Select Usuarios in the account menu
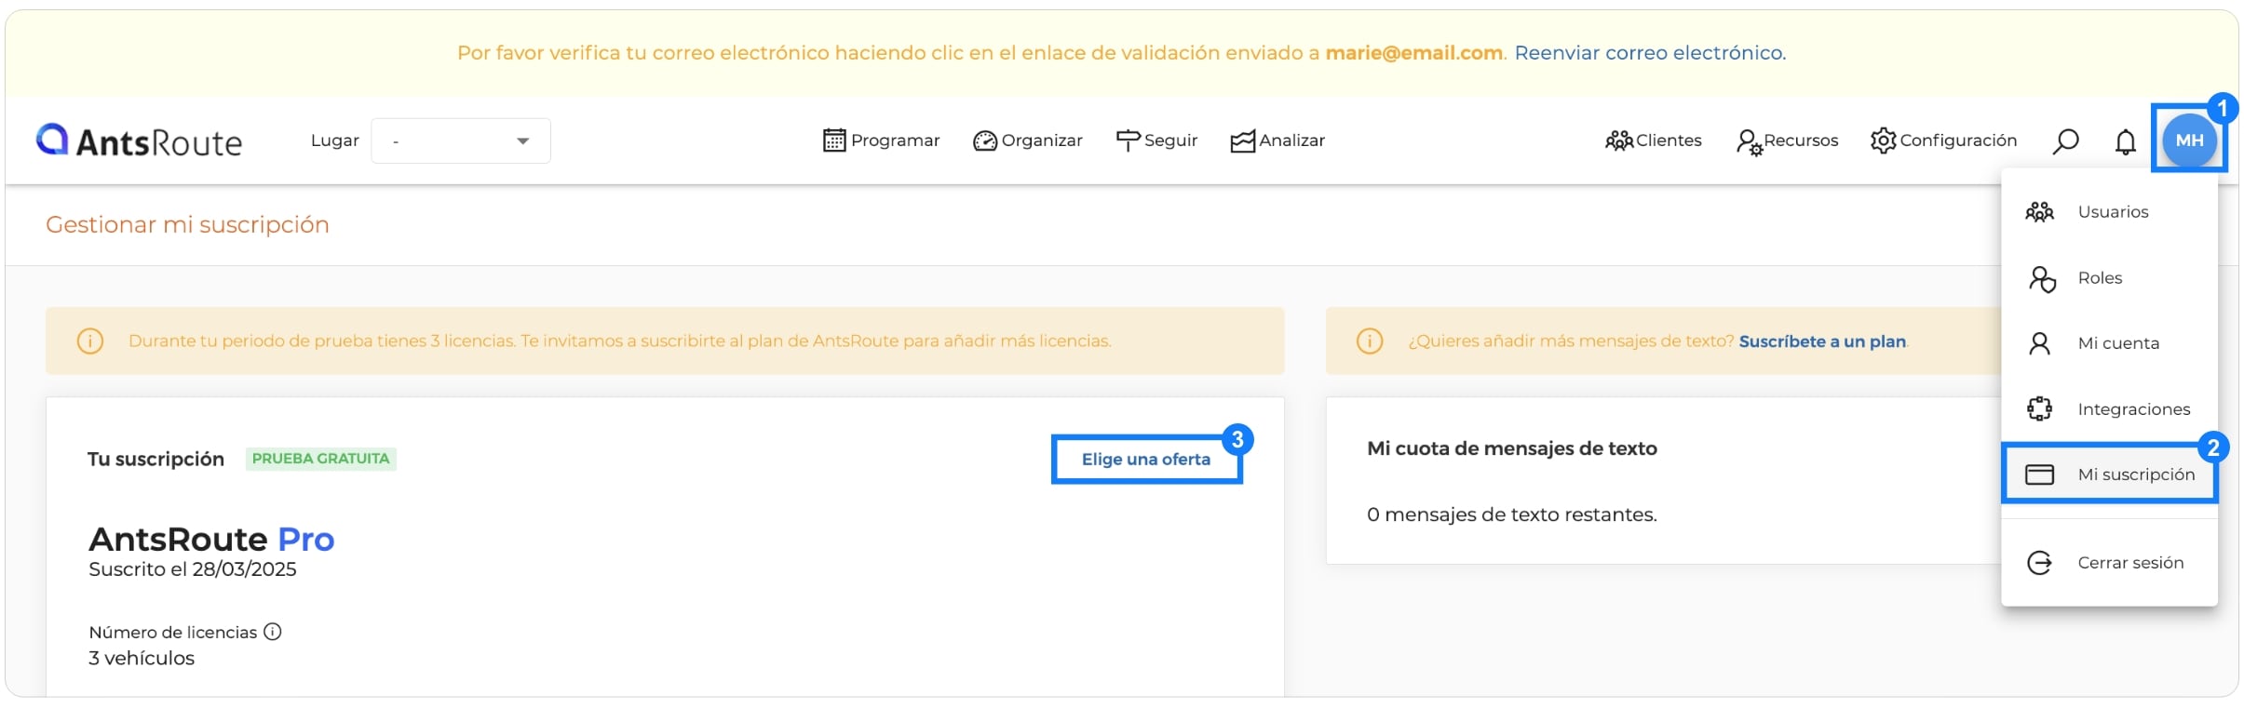The height and width of the screenshot is (708, 2244). click(x=2109, y=212)
